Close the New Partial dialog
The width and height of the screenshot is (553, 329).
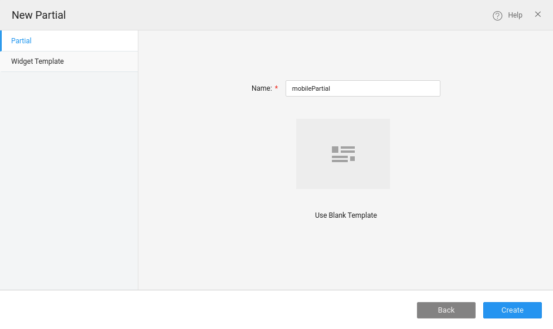point(538,15)
